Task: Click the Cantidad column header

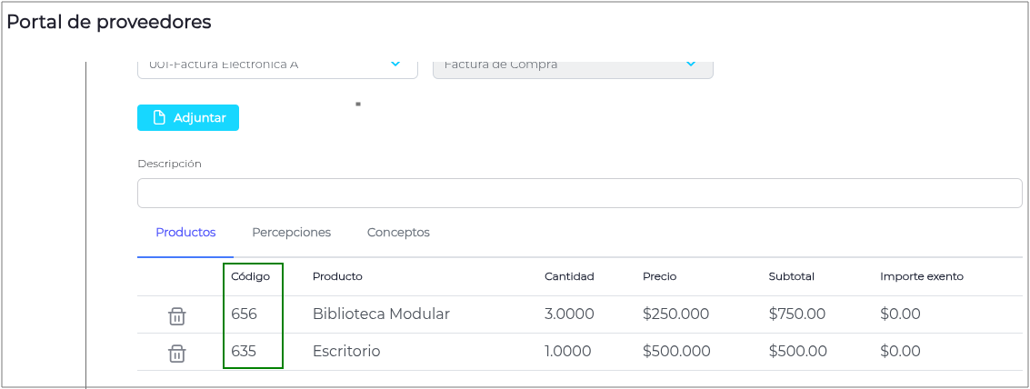Action: tap(569, 276)
